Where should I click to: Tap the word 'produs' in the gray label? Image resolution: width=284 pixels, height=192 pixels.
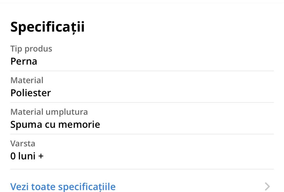coord(38,49)
